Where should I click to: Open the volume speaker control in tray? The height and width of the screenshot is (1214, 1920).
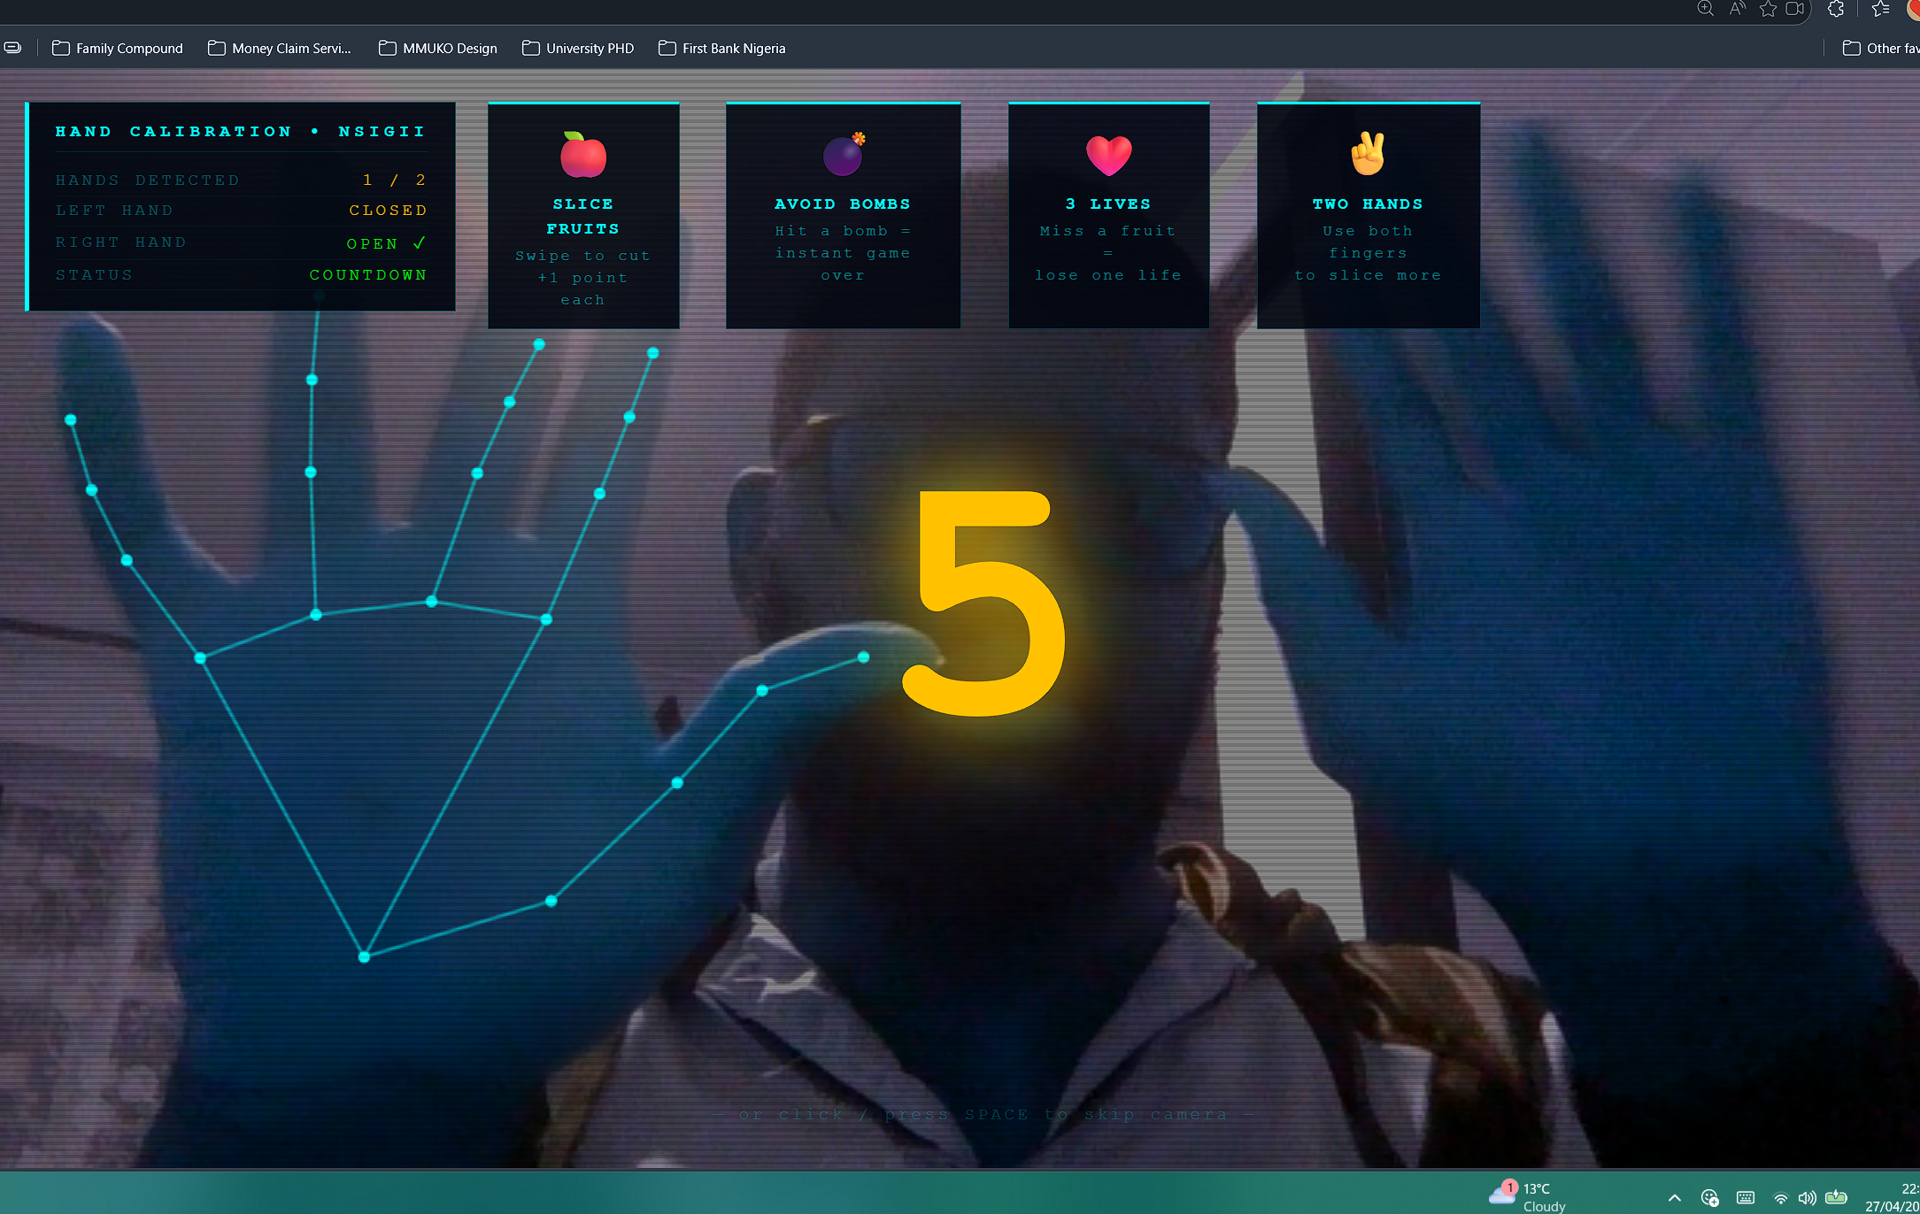(1807, 1198)
